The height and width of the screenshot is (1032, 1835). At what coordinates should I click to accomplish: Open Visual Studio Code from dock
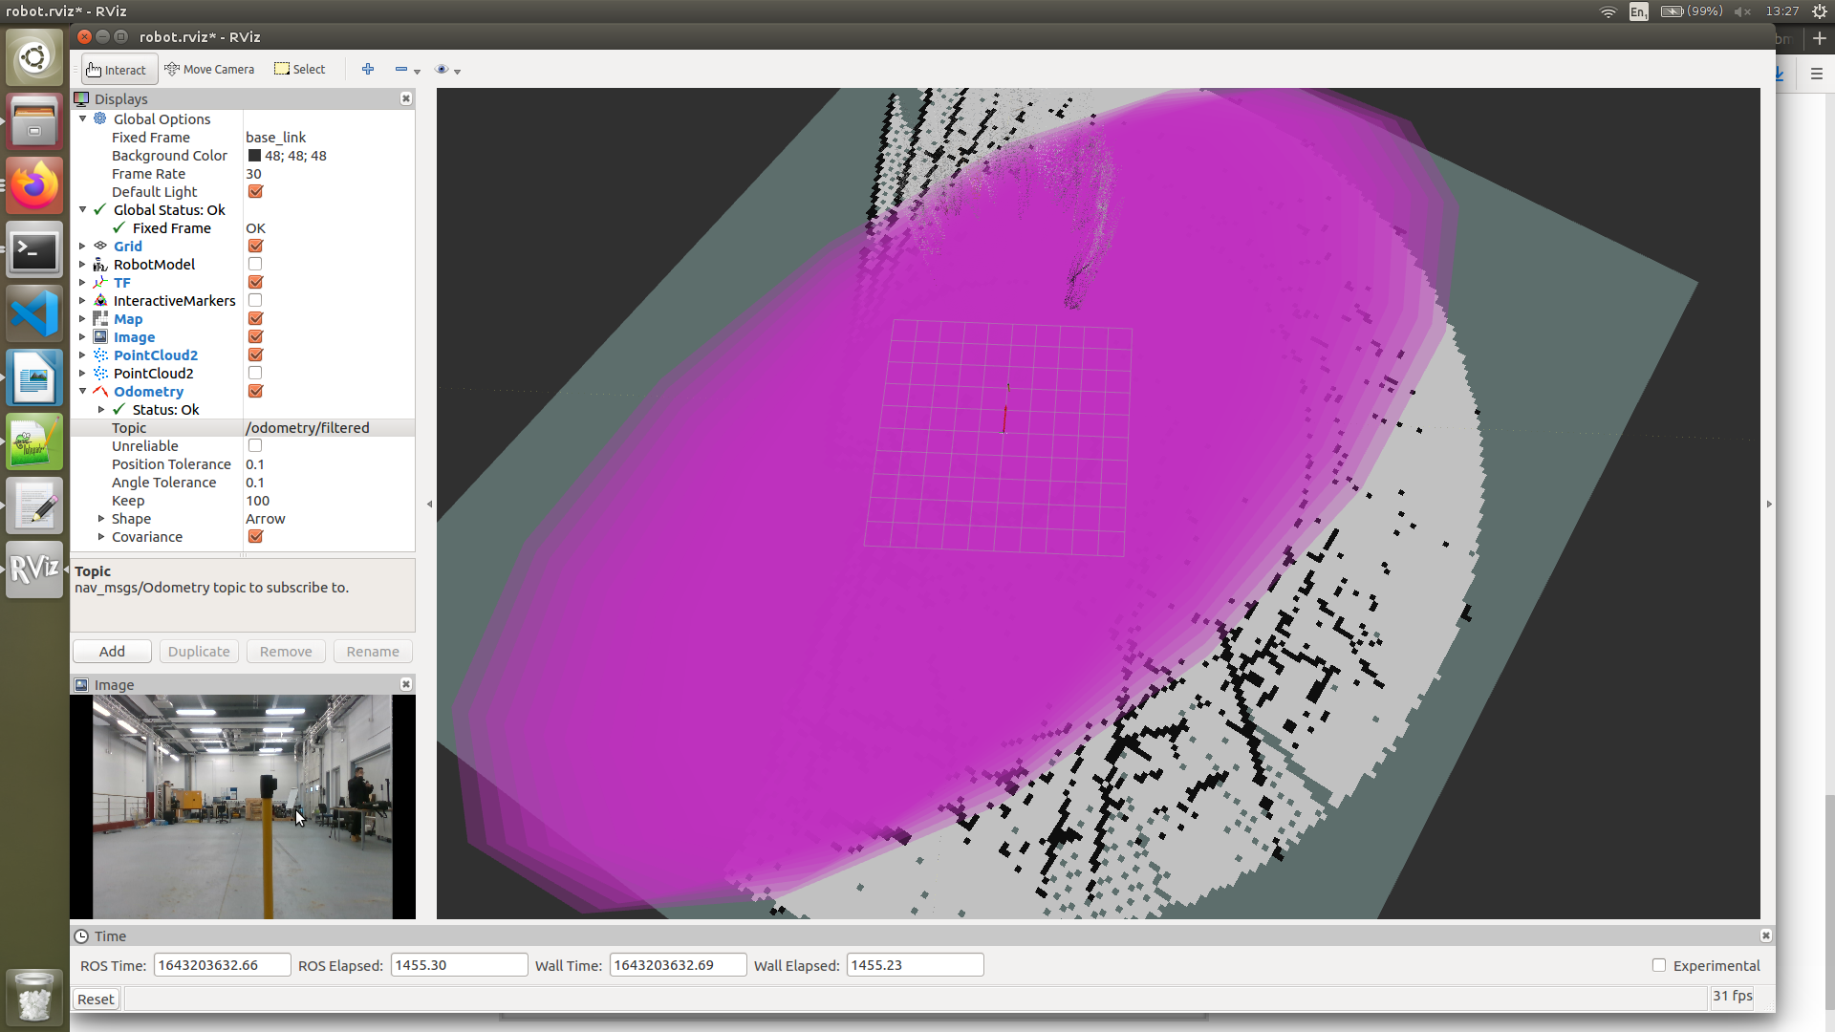pyautogui.click(x=34, y=313)
